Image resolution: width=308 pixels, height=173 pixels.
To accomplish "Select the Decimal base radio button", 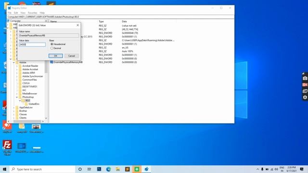I will (52, 48).
